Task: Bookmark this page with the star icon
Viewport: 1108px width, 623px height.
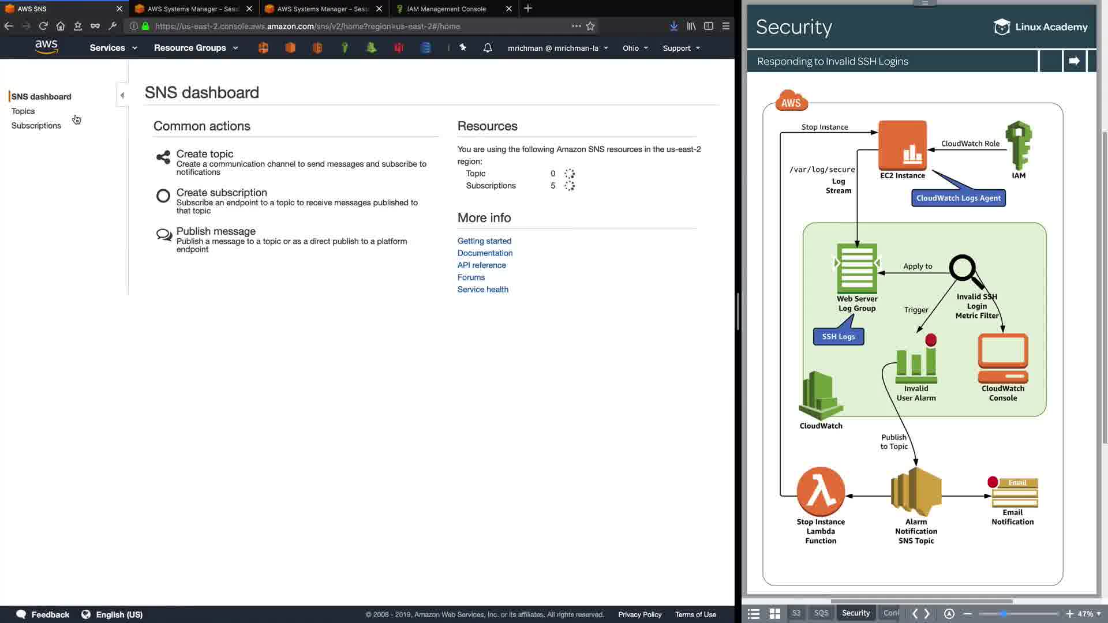Action: (x=590, y=26)
